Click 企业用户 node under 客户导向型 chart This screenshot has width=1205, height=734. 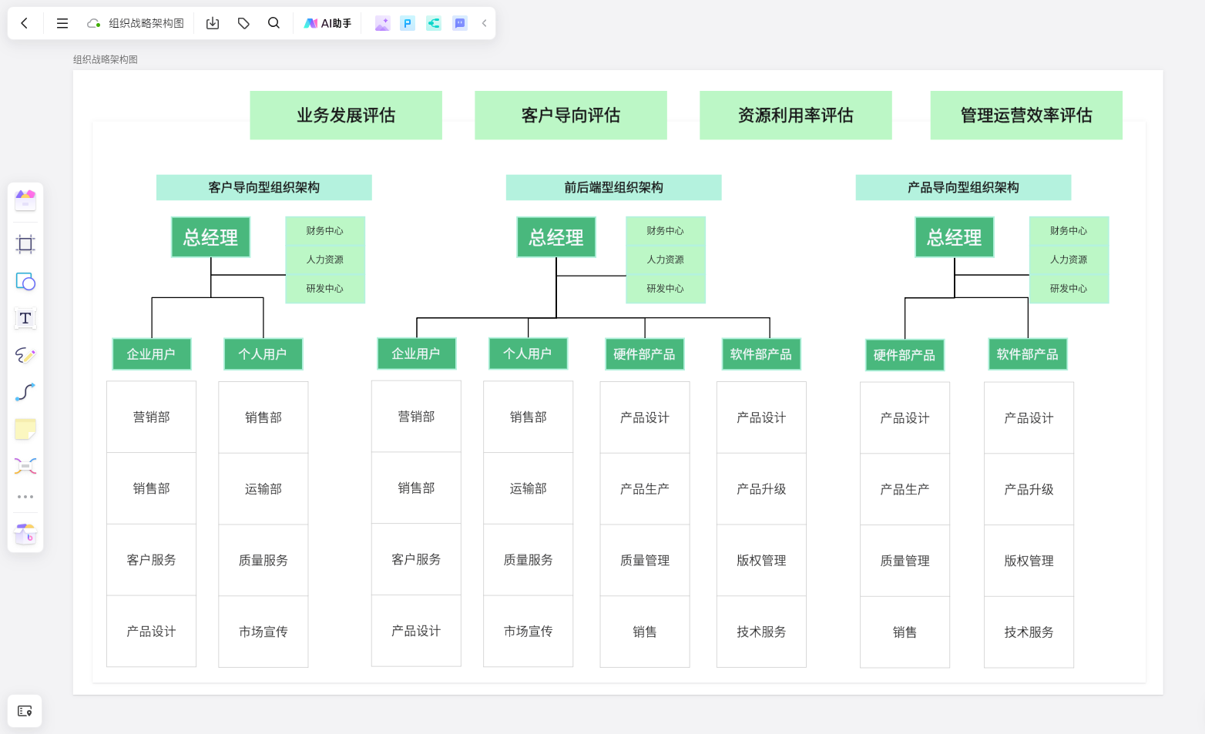point(152,354)
